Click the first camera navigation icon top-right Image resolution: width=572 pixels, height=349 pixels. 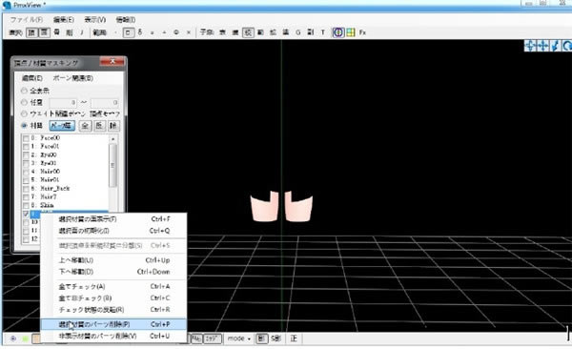pos(530,46)
